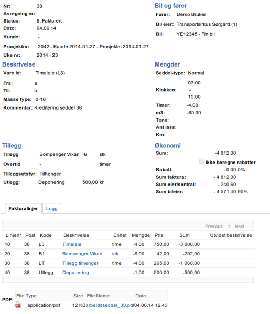Open the Tillegg tilhenger link
Viewport: 270px width, 314px height.
pyautogui.click(x=80, y=263)
